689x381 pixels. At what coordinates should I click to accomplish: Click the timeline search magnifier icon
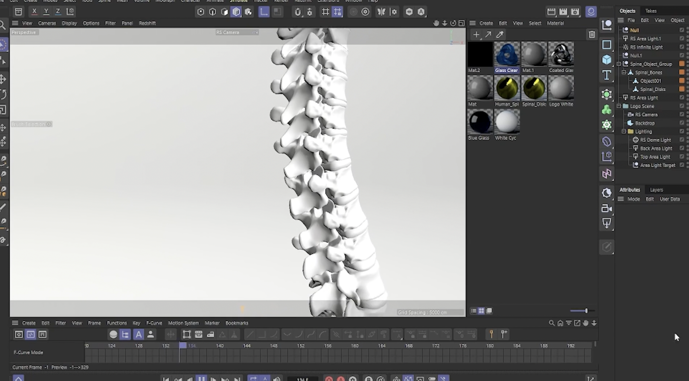point(552,323)
